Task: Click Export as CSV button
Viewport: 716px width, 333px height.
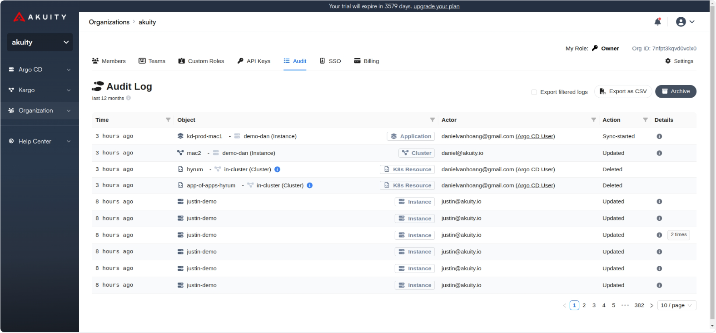Action: (x=623, y=91)
